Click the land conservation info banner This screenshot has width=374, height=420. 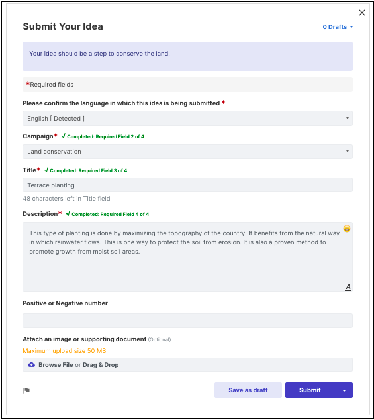click(x=187, y=56)
